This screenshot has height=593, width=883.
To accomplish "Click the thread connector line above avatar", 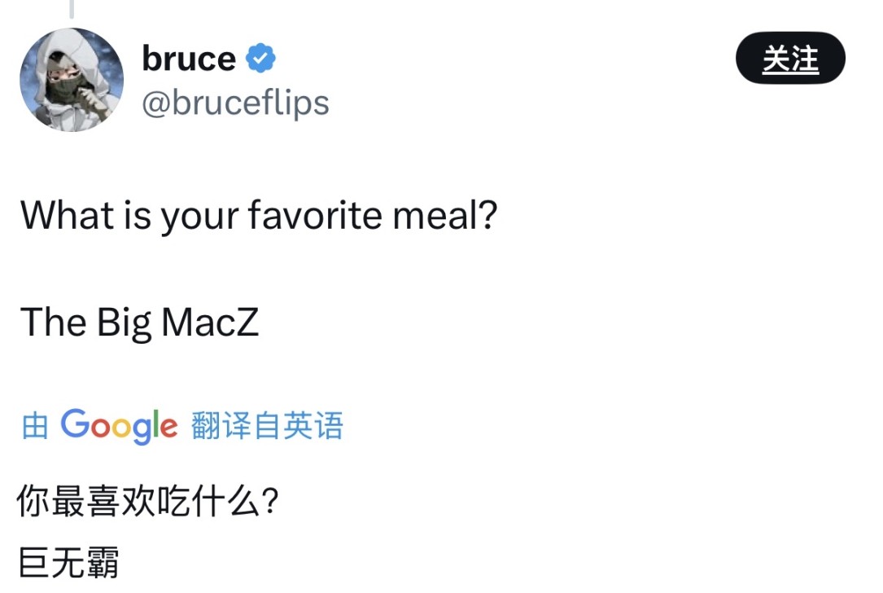I will (x=72, y=8).
